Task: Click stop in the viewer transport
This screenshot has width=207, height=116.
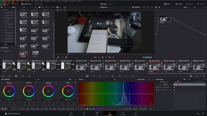Action: pyautogui.click(x=103, y=57)
